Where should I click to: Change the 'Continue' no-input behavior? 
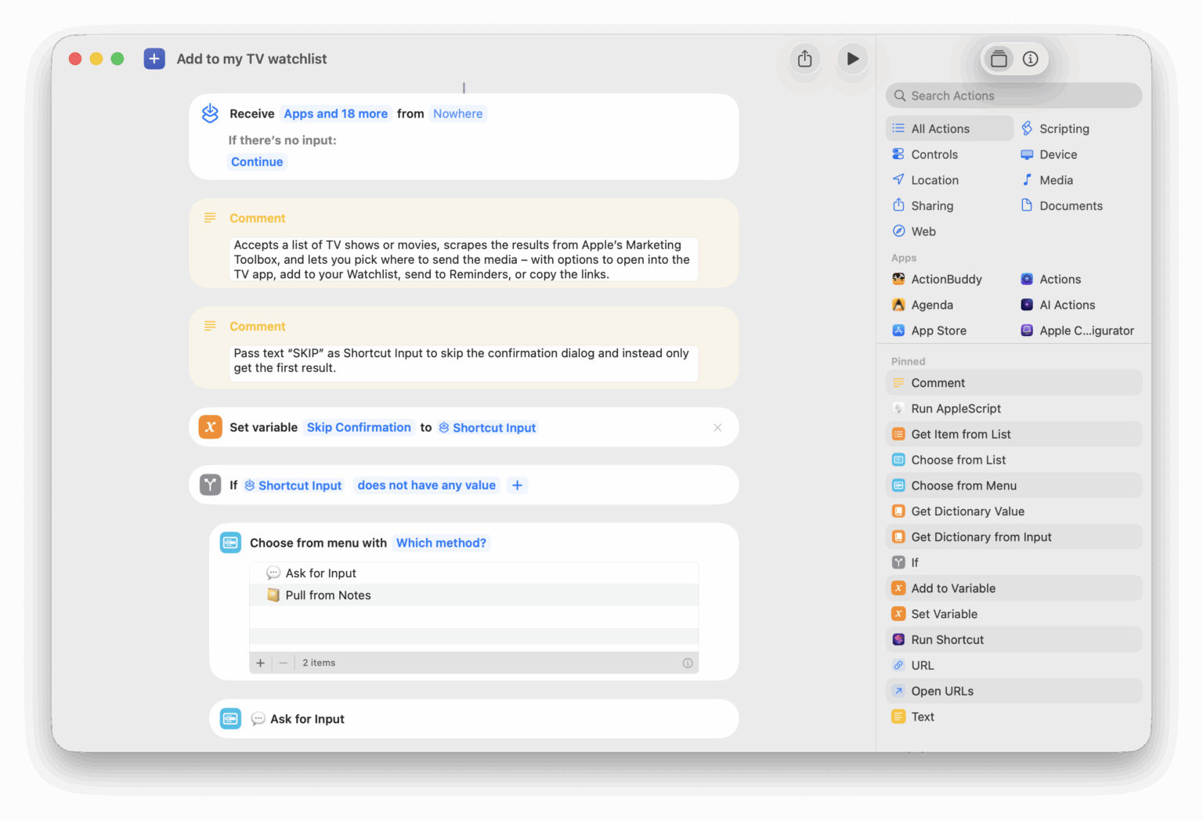257,162
